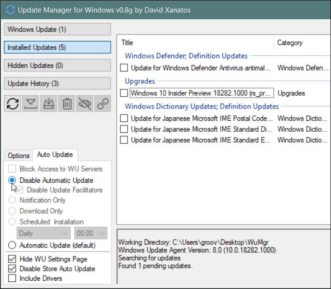Select the Japanese Microsoft IME Postal Code row
The image size is (331, 289).
click(202, 118)
